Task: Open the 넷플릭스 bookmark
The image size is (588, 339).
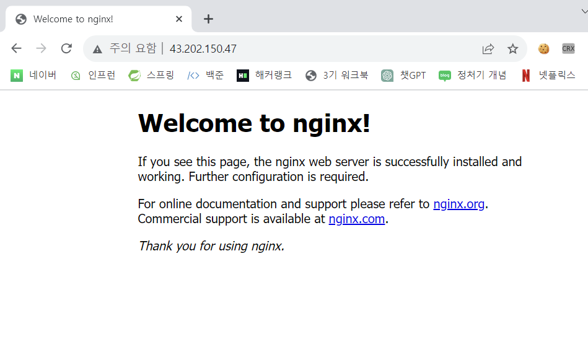Action: coord(548,76)
